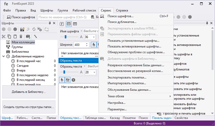Select Библиотека in the tree
This screenshot has width=215, height=126.
(x=20, y=52)
